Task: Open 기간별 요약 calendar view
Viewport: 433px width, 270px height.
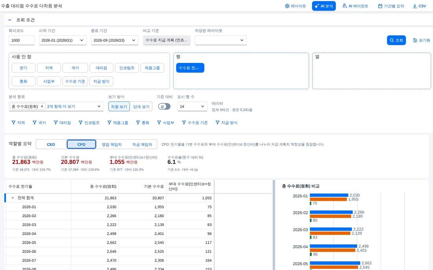Action: click(391, 6)
